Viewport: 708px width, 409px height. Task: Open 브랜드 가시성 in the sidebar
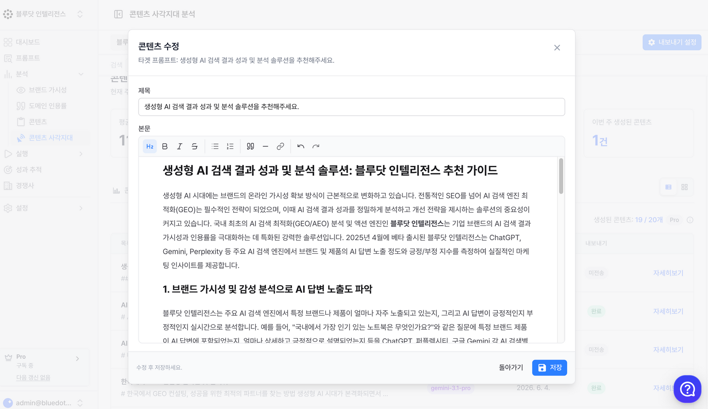point(48,90)
